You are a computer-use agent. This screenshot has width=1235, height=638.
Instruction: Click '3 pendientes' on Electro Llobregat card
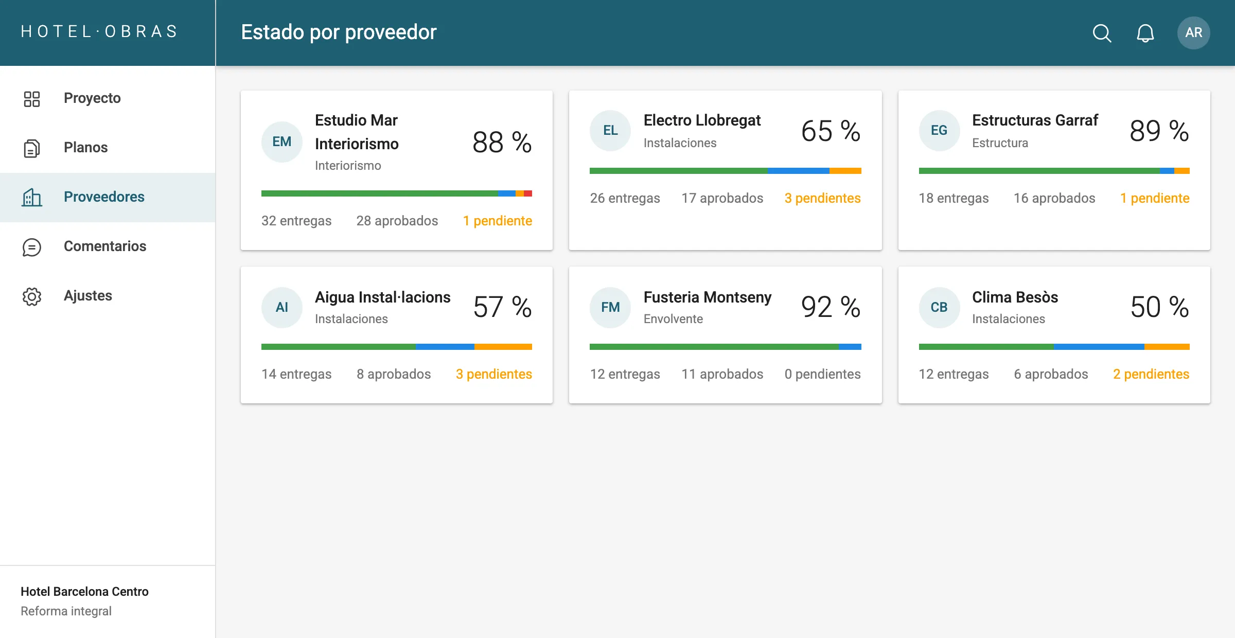[x=822, y=198]
